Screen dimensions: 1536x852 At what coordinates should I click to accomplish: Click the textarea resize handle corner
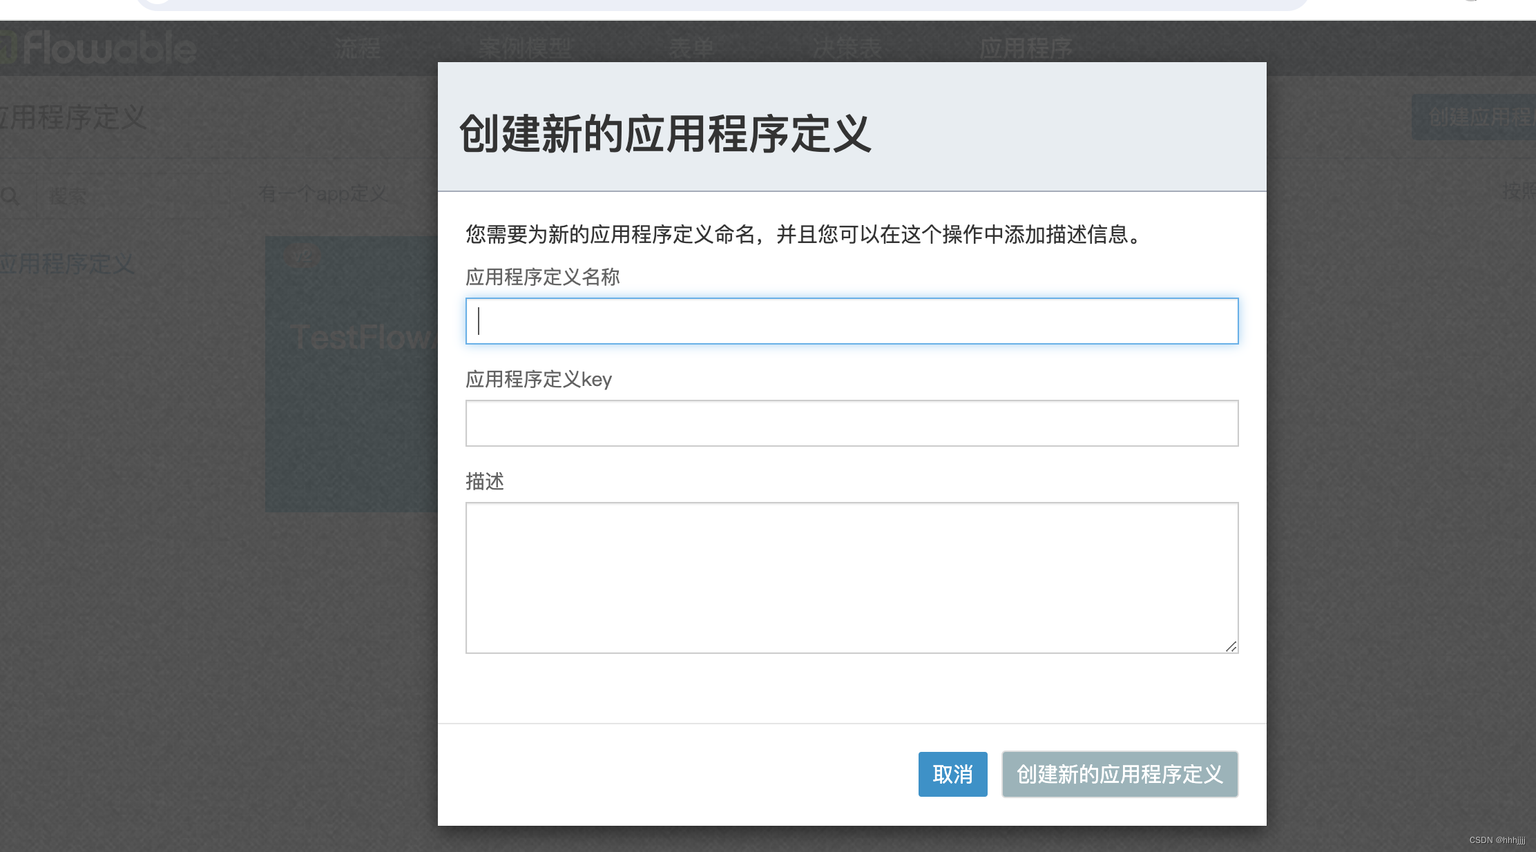click(1231, 646)
